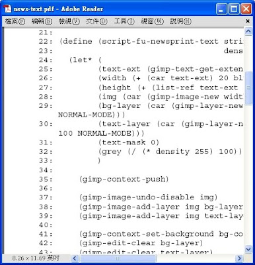This screenshot has height=265, width=255.
Task: Click '(text-layer (car' on line 30
Action: point(137,124)
